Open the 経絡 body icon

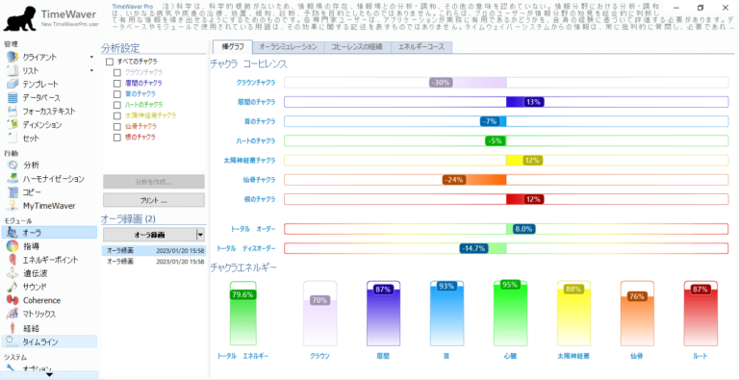[x=13, y=328]
